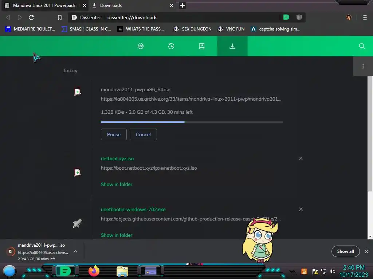The width and height of the screenshot is (373, 279).
Task: Open the Settings gear in green toolbar
Action: 141,46
